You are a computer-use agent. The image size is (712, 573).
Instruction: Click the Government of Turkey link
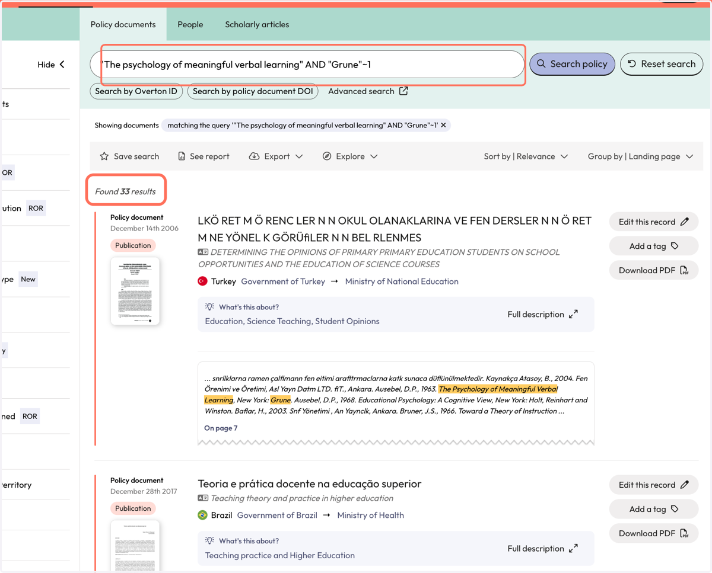tap(283, 281)
